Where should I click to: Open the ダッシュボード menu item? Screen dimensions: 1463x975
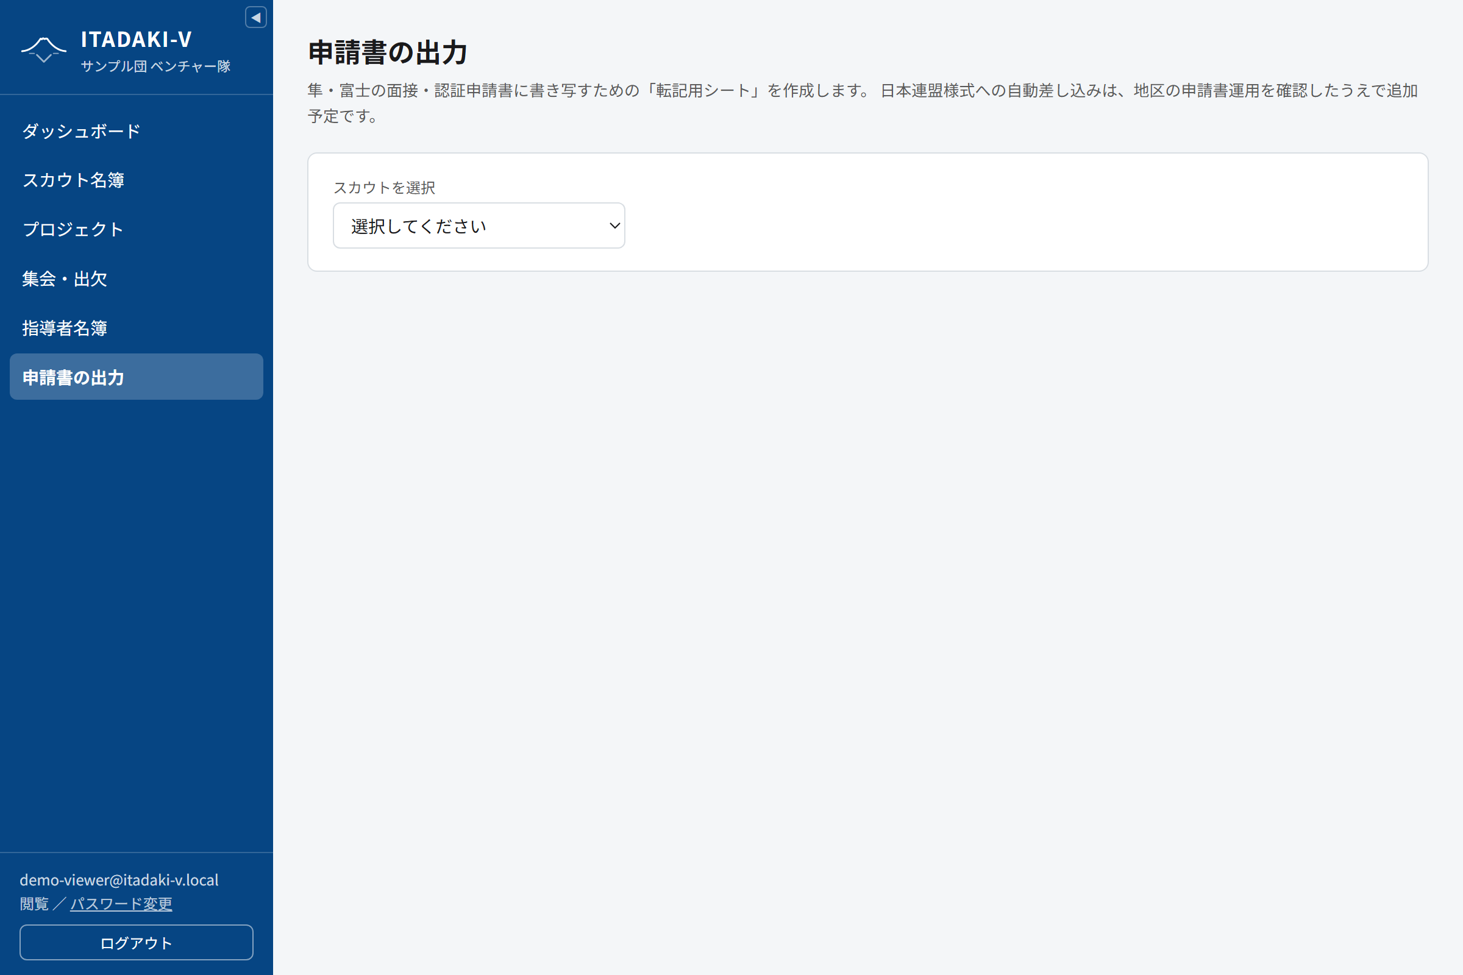click(136, 131)
